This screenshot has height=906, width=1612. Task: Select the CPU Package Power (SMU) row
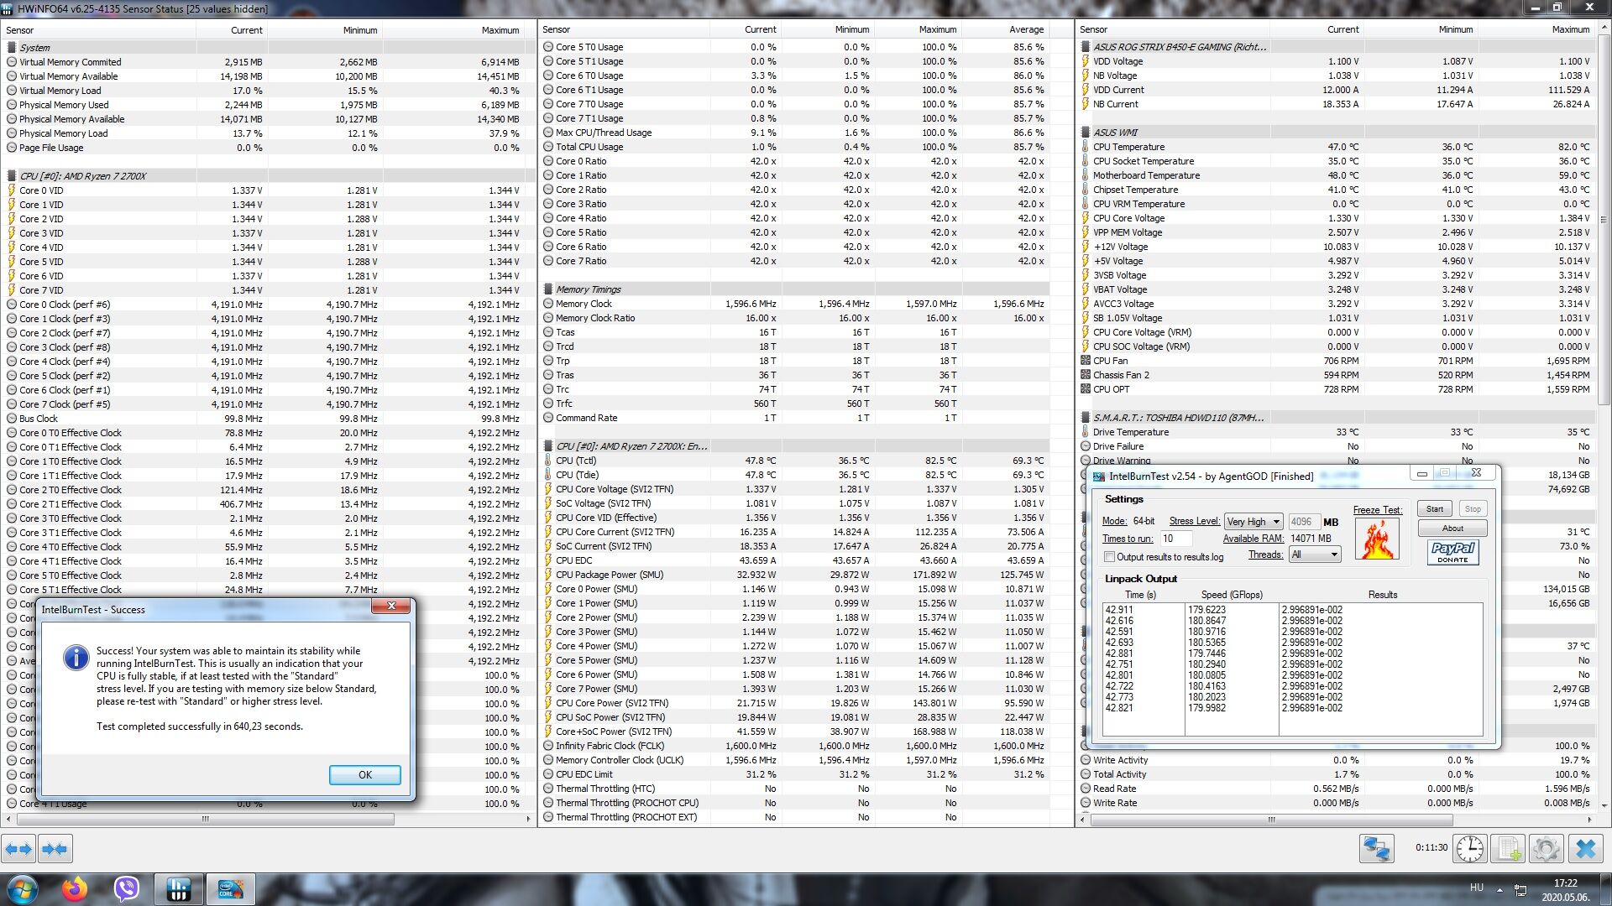[x=794, y=575]
